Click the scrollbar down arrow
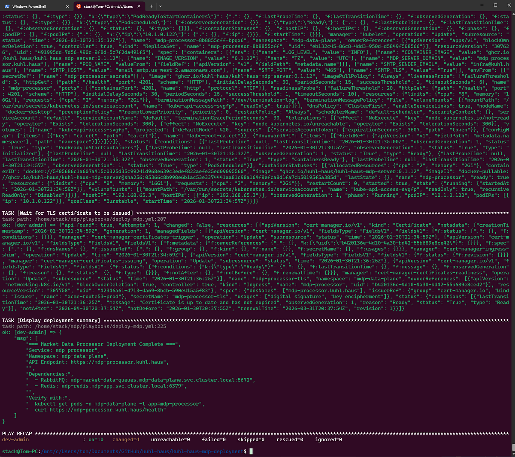The image size is (515, 457). pos(512,454)
